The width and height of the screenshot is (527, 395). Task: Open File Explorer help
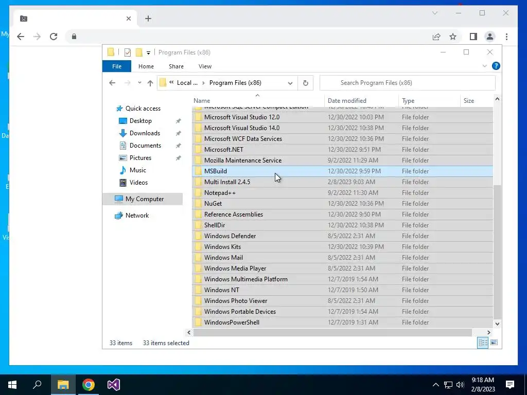(496, 66)
